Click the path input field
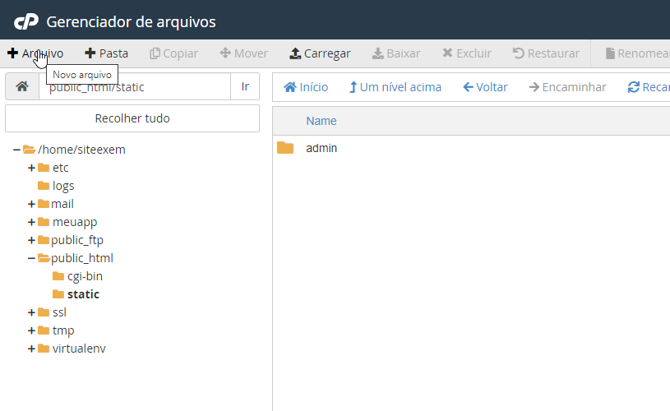 135,87
